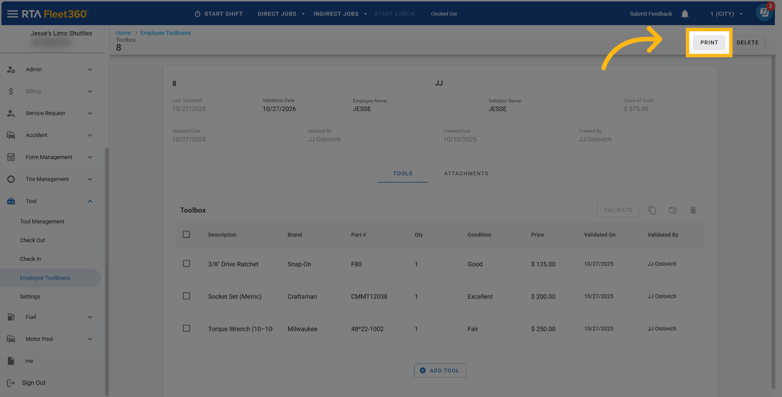Switch to the Attachments tab

[466, 173]
